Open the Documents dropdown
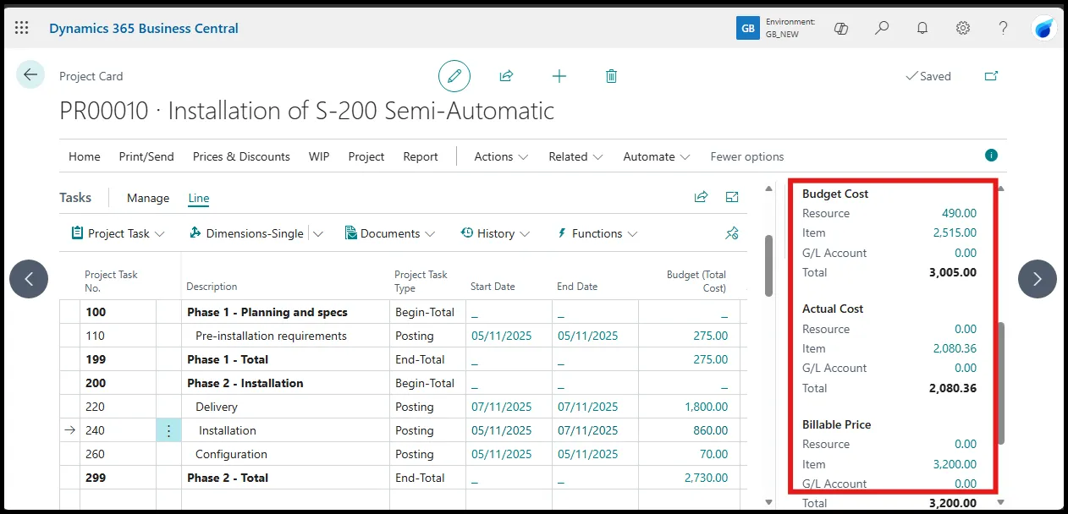The width and height of the screenshot is (1068, 514). pyautogui.click(x=390, y=233)
